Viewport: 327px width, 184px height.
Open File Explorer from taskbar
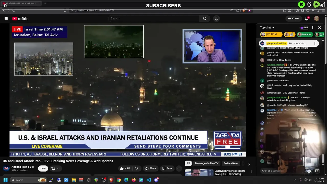tap(74, 180)
